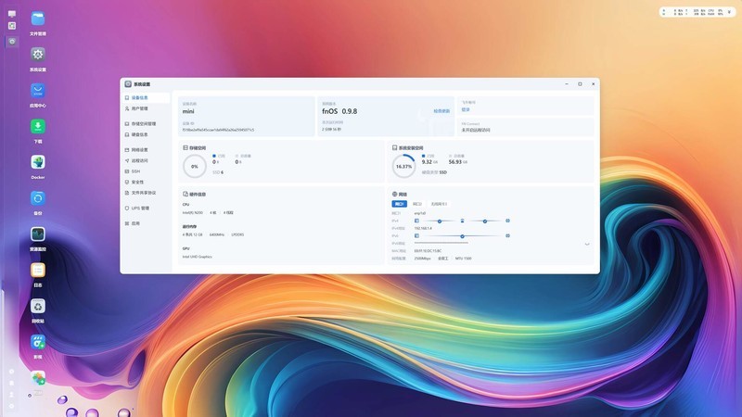
Task: Click the "LPDDR5" memory type text
Action: point(237,234)
